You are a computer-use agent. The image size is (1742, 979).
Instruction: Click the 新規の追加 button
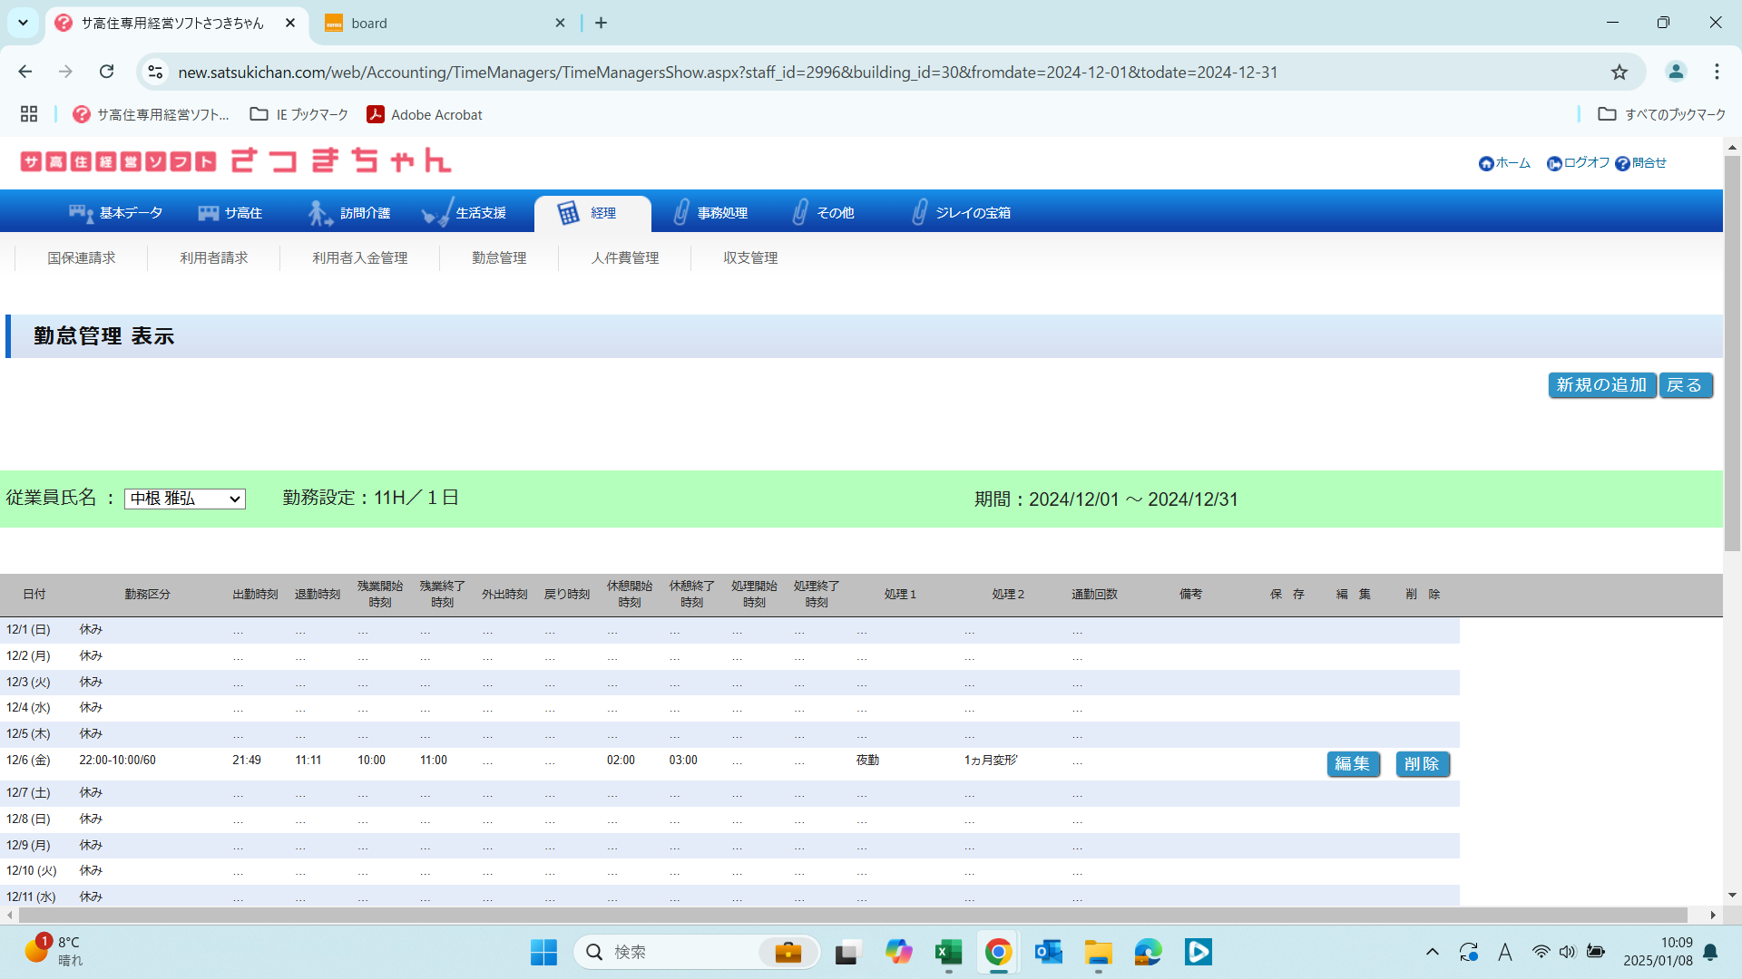[x=1601, y=385]
